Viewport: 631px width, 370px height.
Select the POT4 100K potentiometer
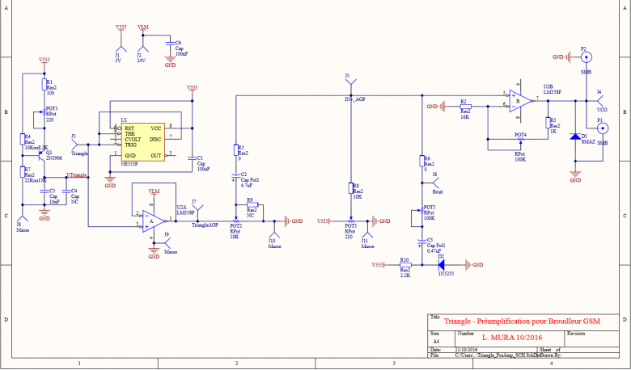click(521, 140)
